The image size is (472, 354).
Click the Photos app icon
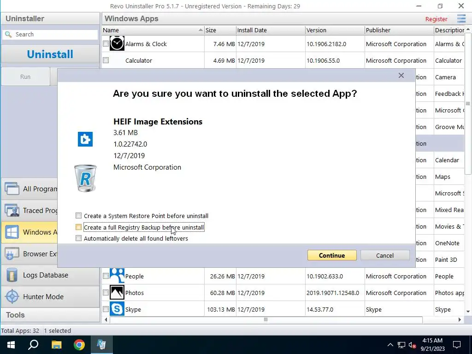(117, 293)
